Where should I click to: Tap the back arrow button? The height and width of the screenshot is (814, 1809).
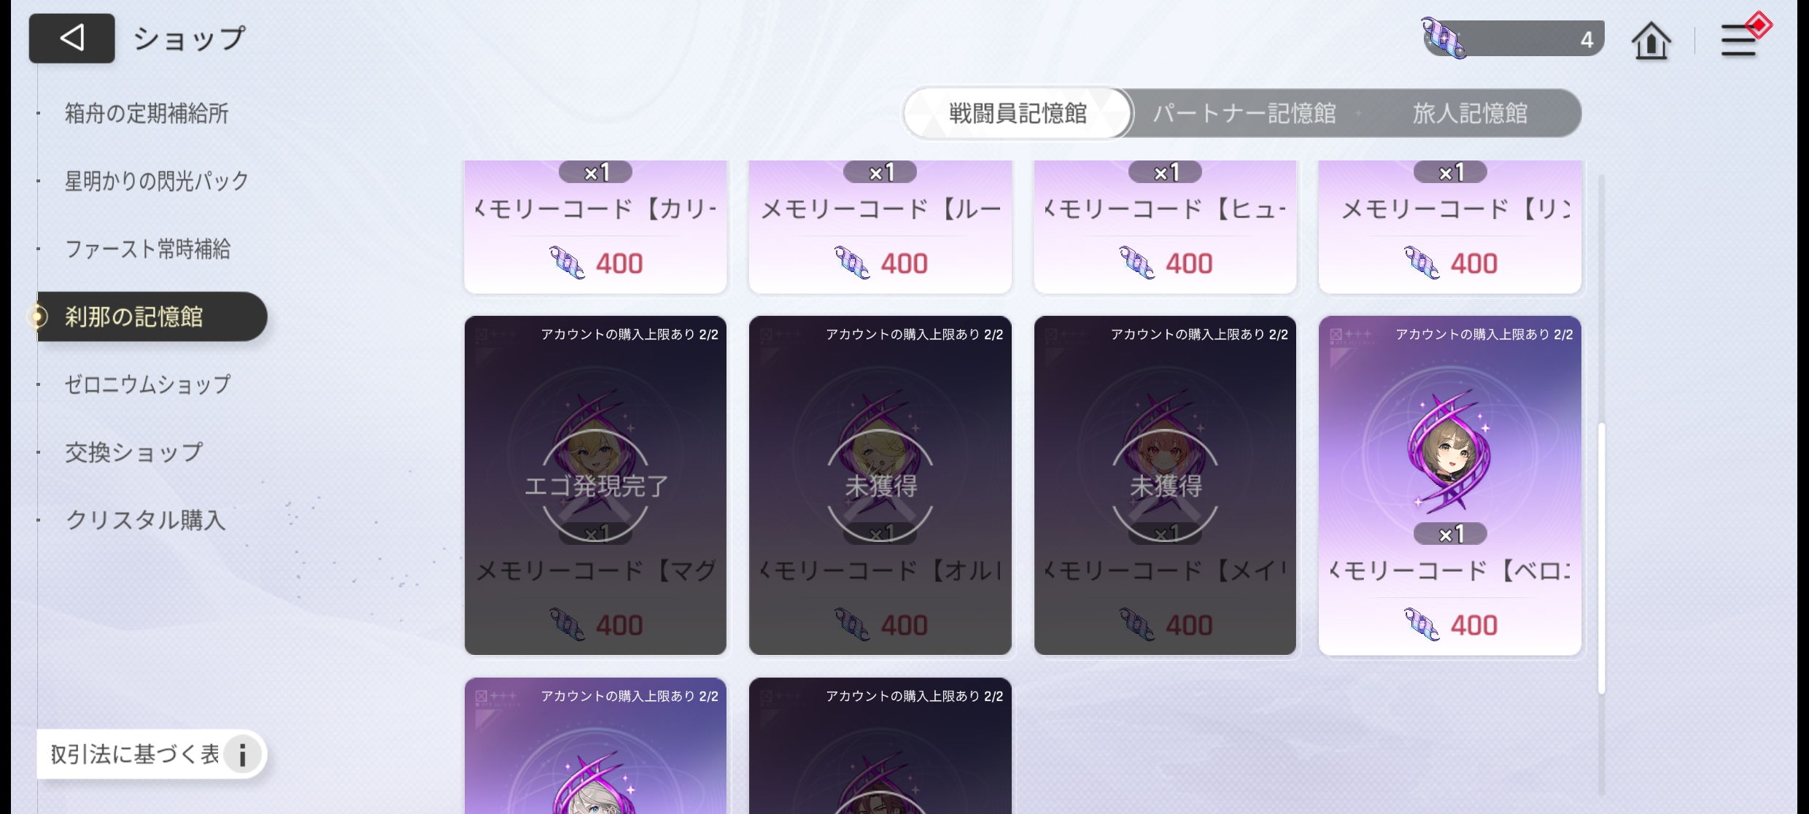[x=71, y=38]
